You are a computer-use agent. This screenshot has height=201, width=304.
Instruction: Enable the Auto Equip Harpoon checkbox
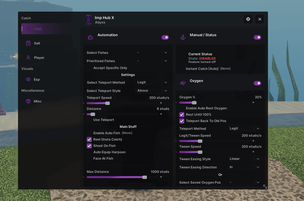(89, 152)
